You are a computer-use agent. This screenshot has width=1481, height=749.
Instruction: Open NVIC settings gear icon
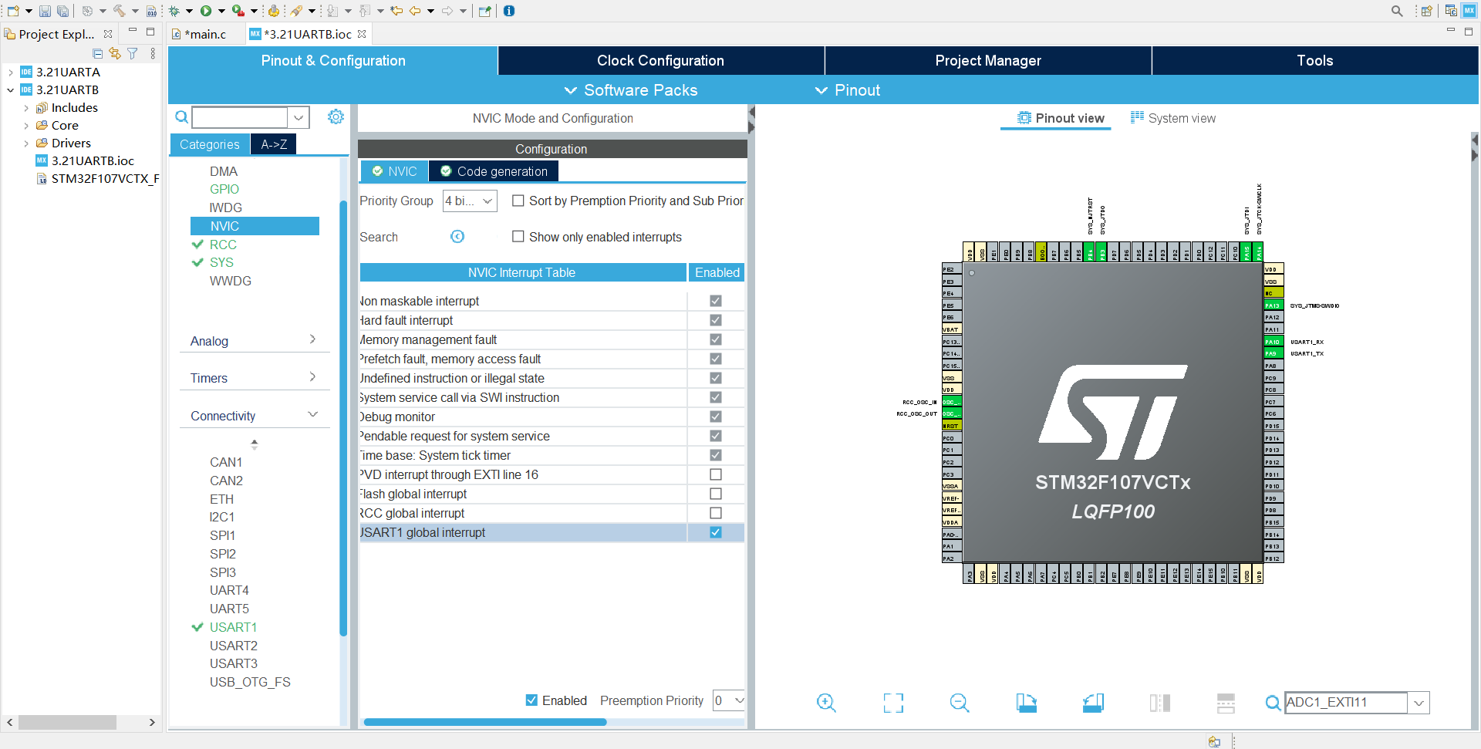pos(336,116)
